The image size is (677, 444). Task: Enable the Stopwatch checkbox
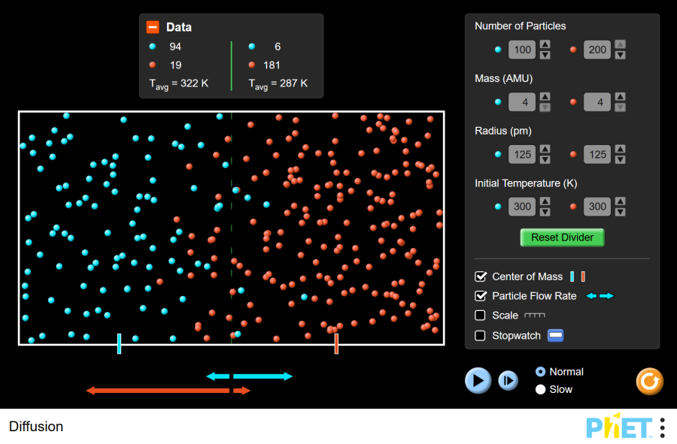(x=481, y=336)
